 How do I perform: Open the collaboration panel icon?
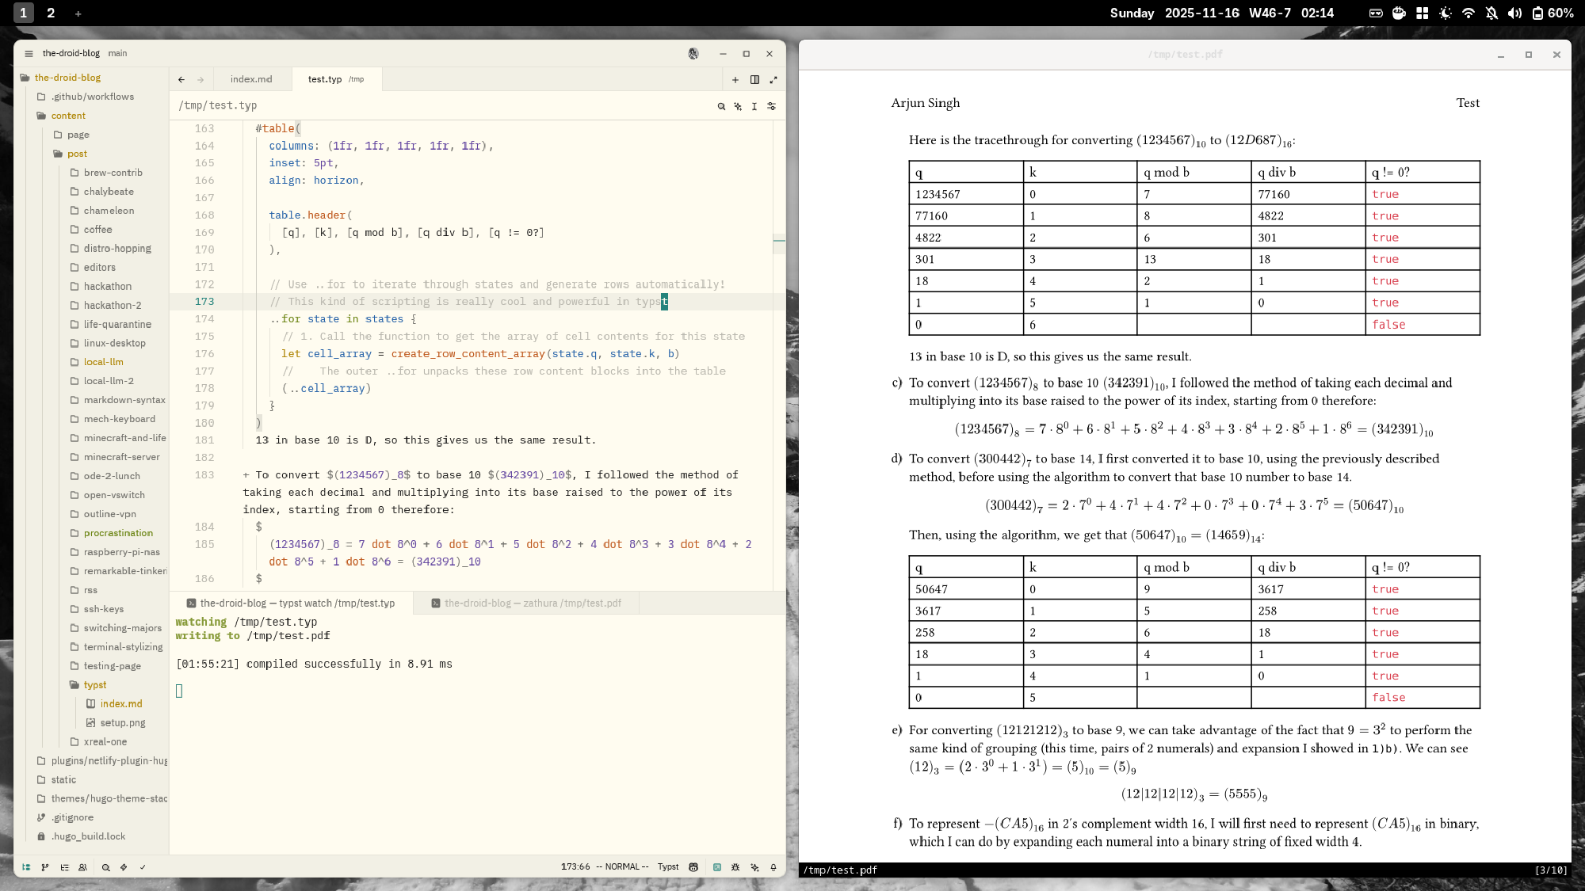(x=82, y=867)
